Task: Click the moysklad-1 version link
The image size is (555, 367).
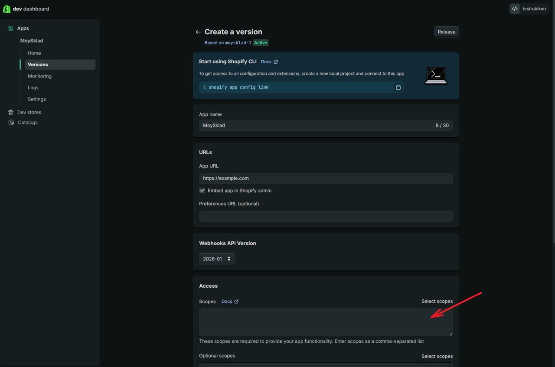Action: pyautogui.click(x=238, y=43)
